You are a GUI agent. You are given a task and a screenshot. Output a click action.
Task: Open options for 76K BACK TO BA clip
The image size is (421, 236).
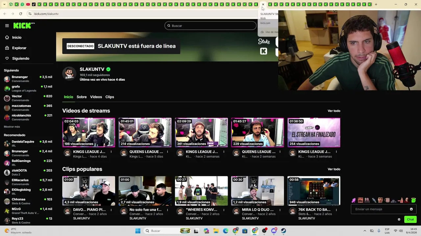336,209
